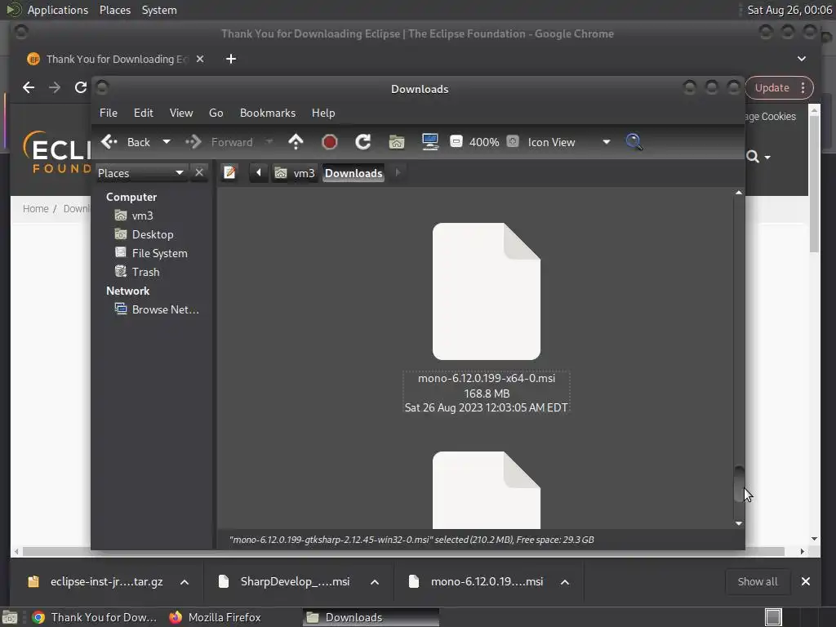The width and height of the screenshot is (836, 627).
Task: Switch to Chrome in the taskbar
Action: point(95,617)
